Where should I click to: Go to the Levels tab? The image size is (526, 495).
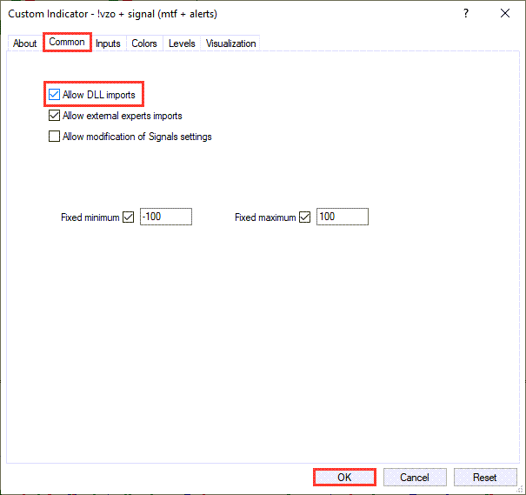pyautogui.click(x=182, y=43)
